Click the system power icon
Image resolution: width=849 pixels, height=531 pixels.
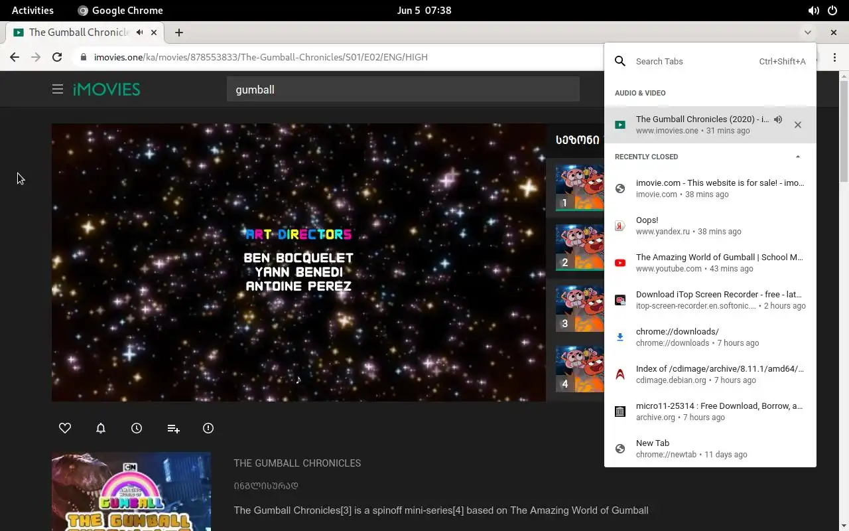pos(832,11)
